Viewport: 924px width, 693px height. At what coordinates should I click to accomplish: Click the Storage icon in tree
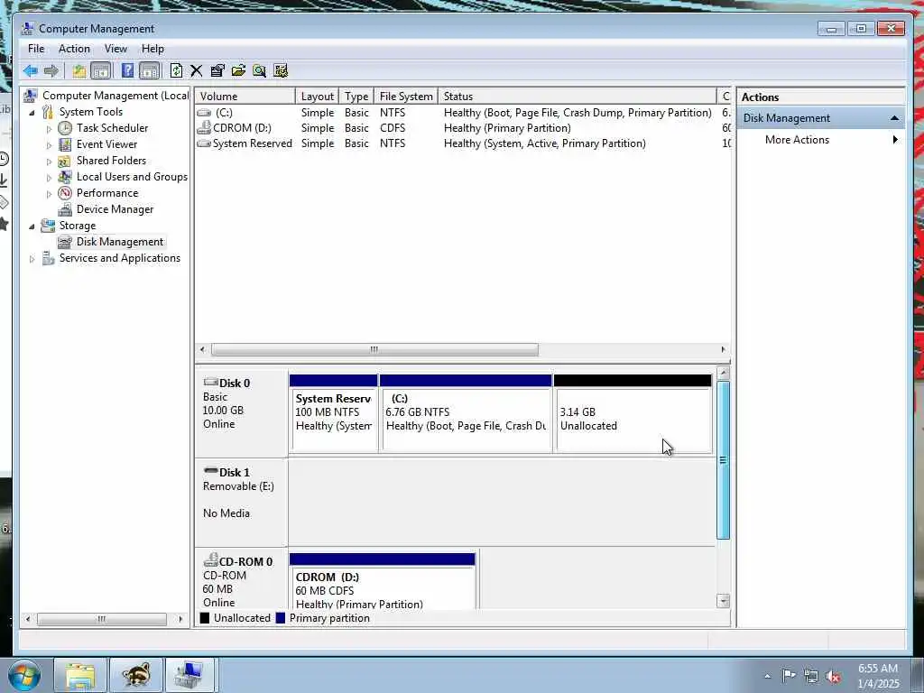[x=48, y=226]
